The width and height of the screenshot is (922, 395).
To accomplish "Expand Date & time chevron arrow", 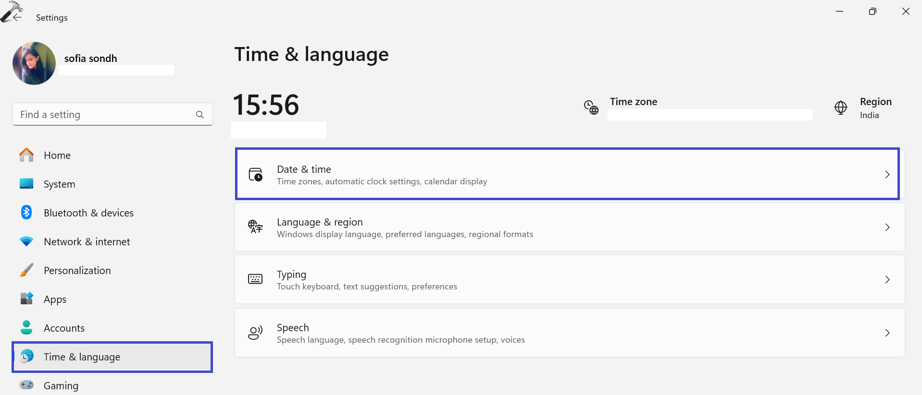I will (887, 175).
